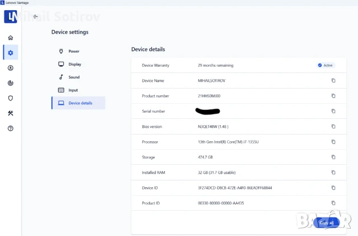Viewport: 358px width, 236px height.
Task: Open the Sound settings section
Action: [78, 77]
